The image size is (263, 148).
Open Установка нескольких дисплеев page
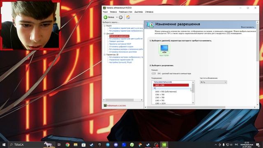(123, 52)
